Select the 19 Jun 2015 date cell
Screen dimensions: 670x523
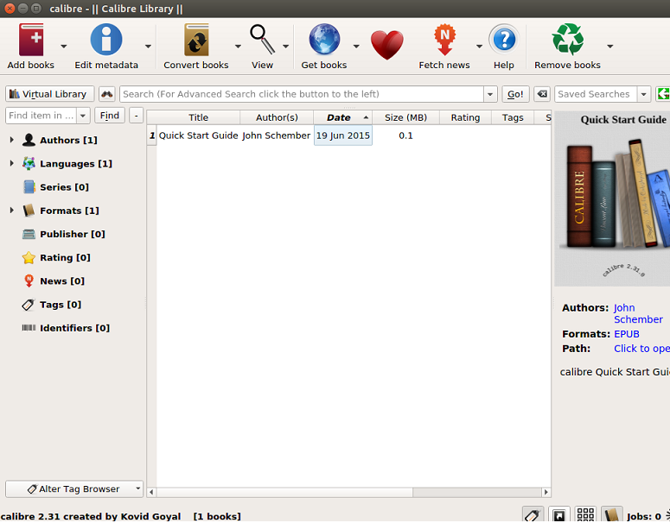343,135
